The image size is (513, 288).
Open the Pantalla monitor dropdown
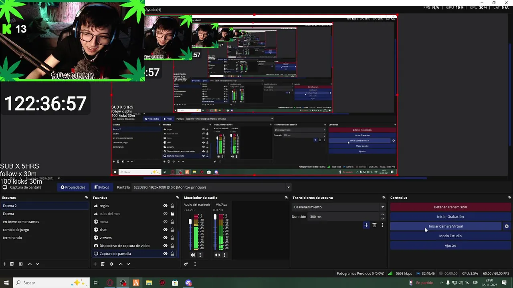point(288,187)
